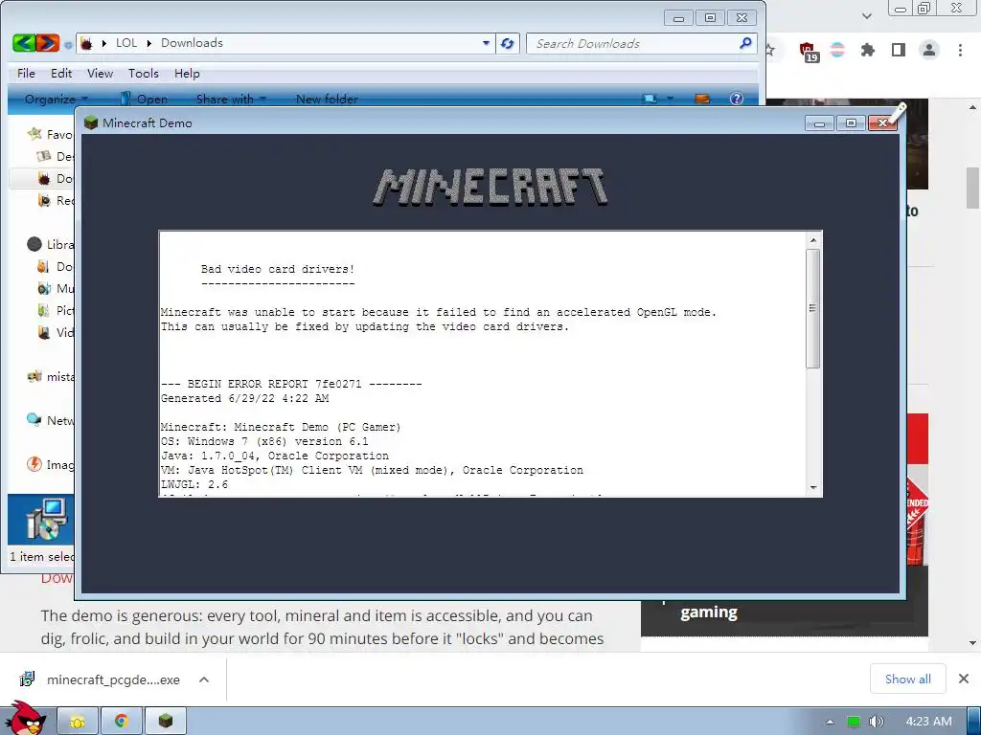Click the "LWJGL: 2.6" line in report
The height and width of the screenshot is (735, 981).
[x=194, y=484]
